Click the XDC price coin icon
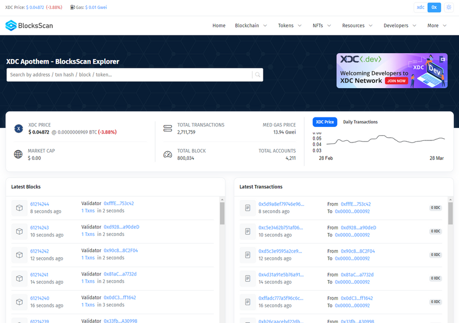Image resolution: width=459 pixels, height=323 pixels. point(19,128)
